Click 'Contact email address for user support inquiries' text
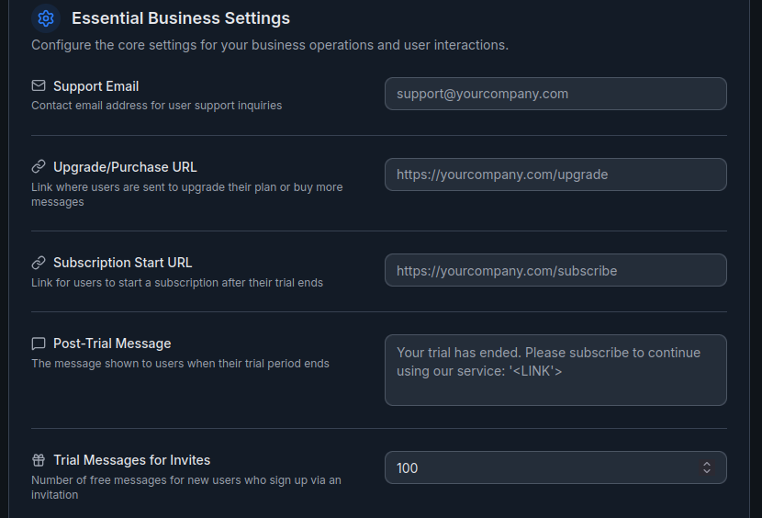The width and height of the screenshot is (762, 518). coord(156,106)
